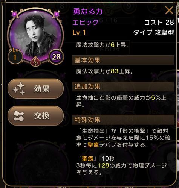The width and height of the screenshot is (179, 188).
Task: Click the card title 勇なる力
Action: (88, 12)
